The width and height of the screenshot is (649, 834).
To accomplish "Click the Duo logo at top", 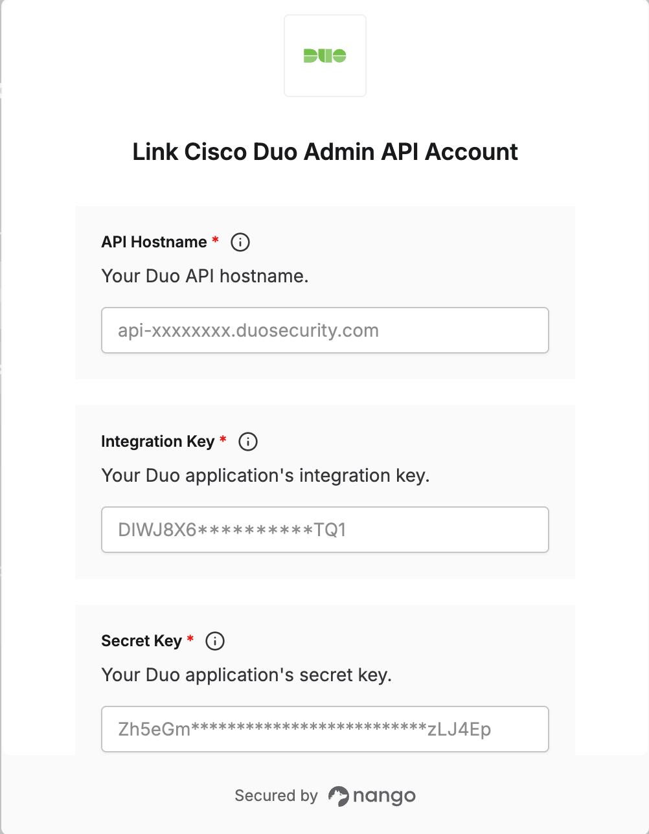I will 325,56.
